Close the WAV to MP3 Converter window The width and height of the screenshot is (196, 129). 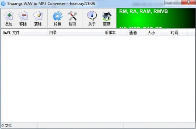[188, 2]
